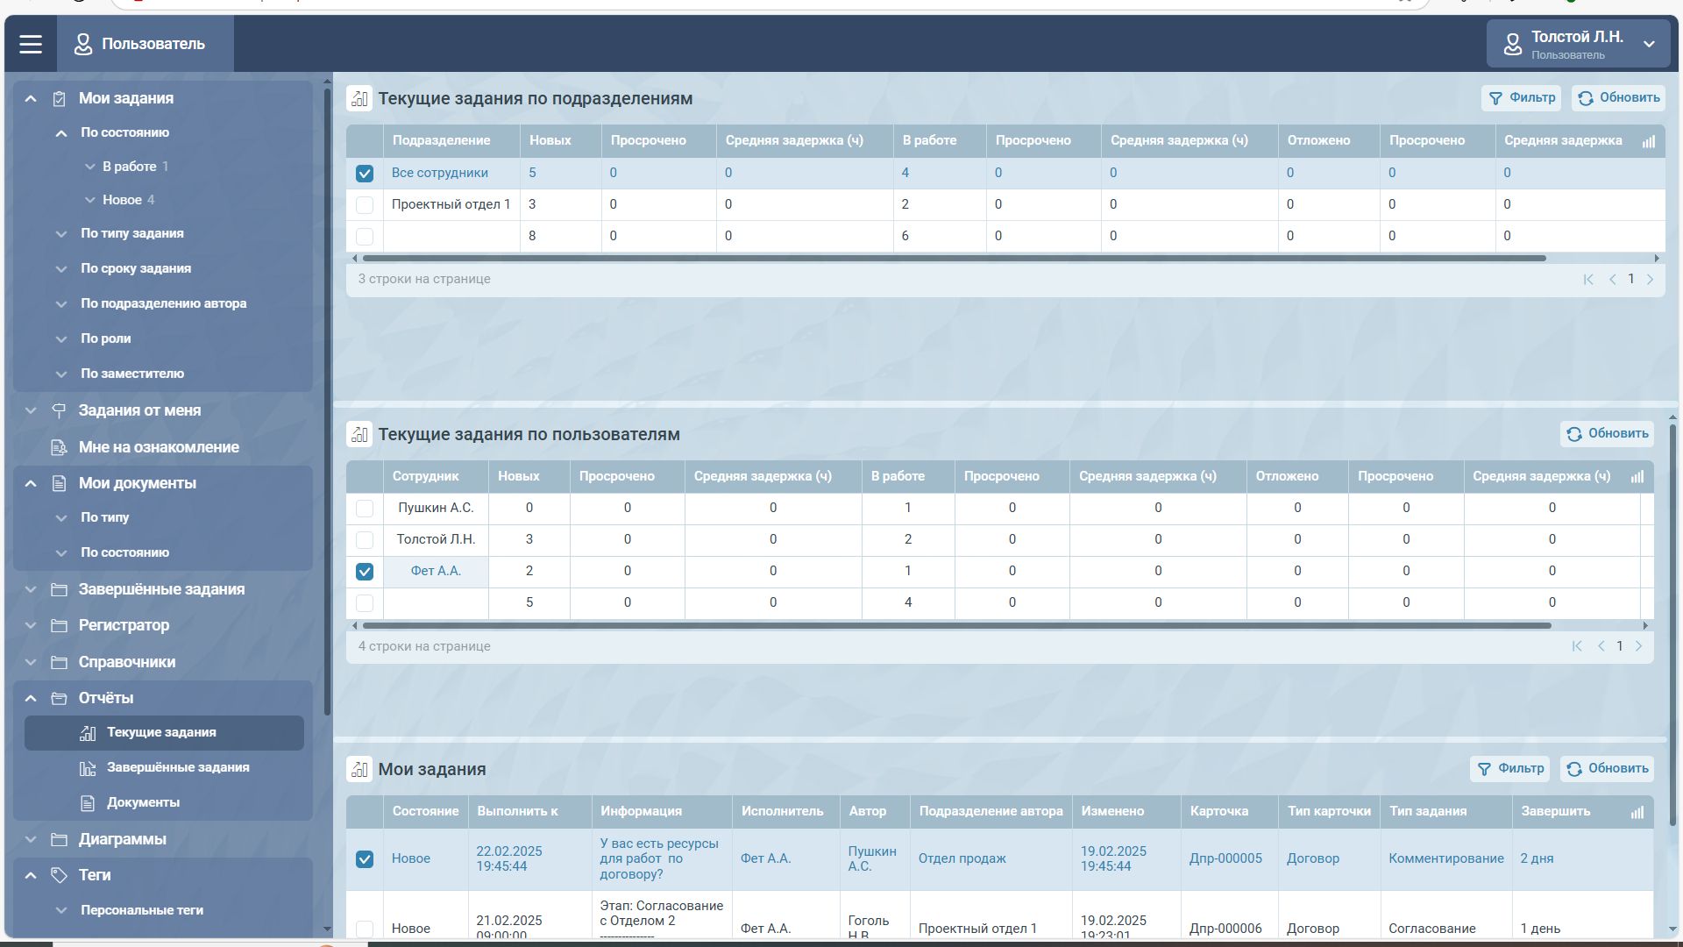This screenshot has height=947, width=1683.
Task: Click horizontal scrollbar of departments table
Action: pos(954,259)
